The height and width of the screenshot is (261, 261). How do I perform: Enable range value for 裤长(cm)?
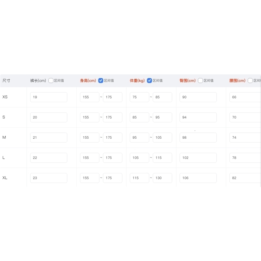pyautogui.click(x=51, y=81)
